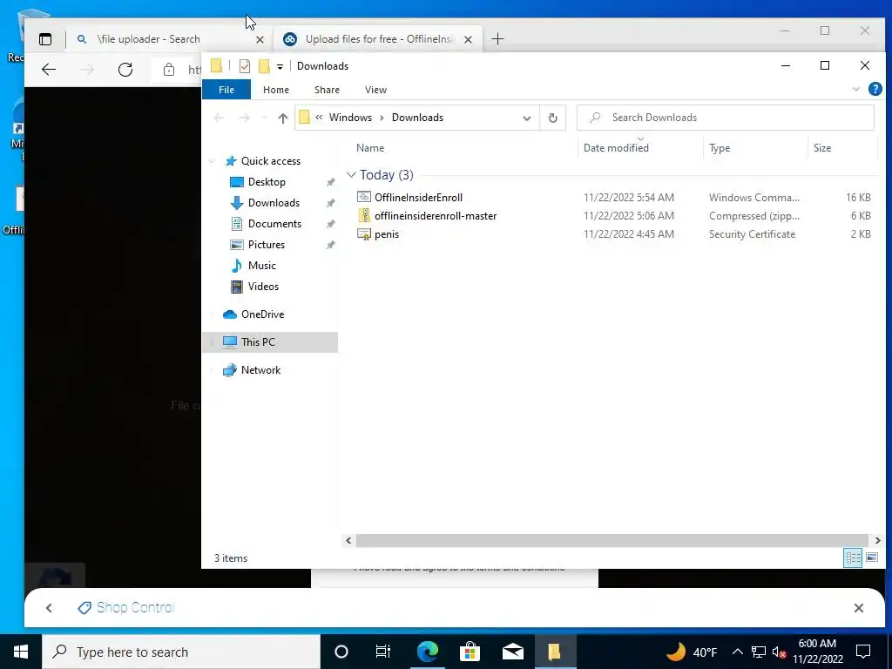This screenshot has height=669, width=892.
Task: Open Documents in the navigation pane
Action: coord(274,224)
